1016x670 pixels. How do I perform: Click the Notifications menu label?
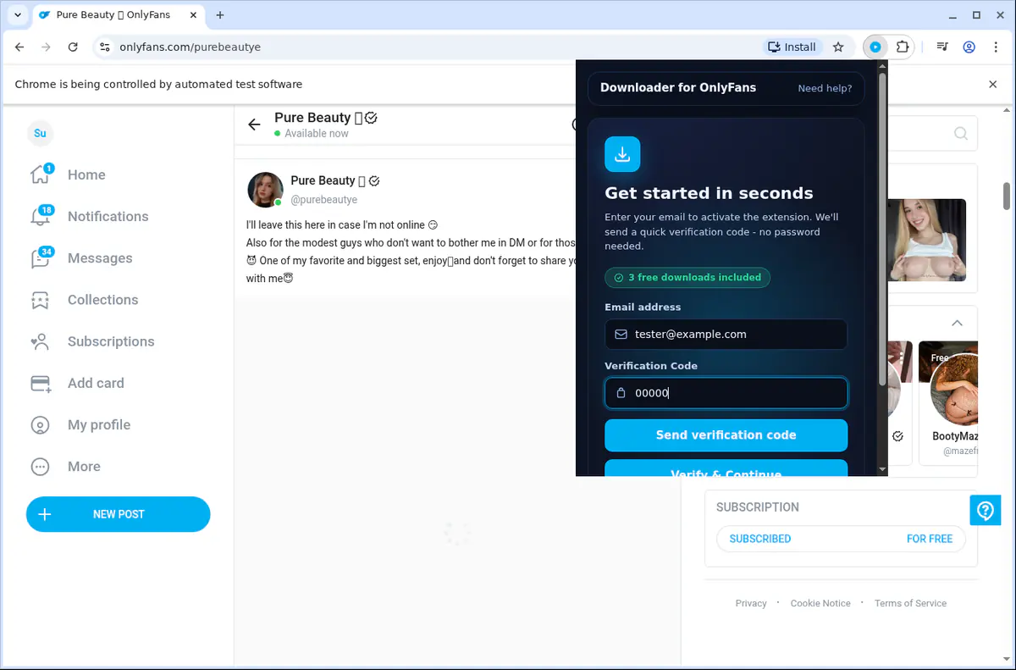(x=108, y=216)
